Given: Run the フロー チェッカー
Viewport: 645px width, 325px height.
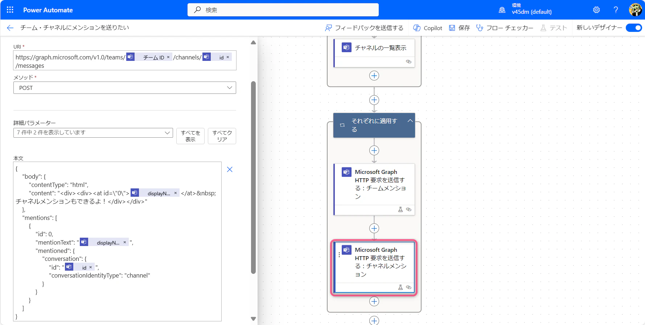Looking at the screenshot, I should [x=505, y=28].
